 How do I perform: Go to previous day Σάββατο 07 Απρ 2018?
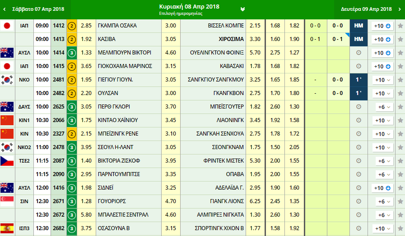[34, 9]
